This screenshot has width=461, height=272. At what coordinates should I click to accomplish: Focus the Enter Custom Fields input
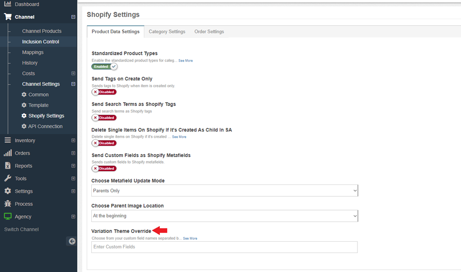click(224, 247)
